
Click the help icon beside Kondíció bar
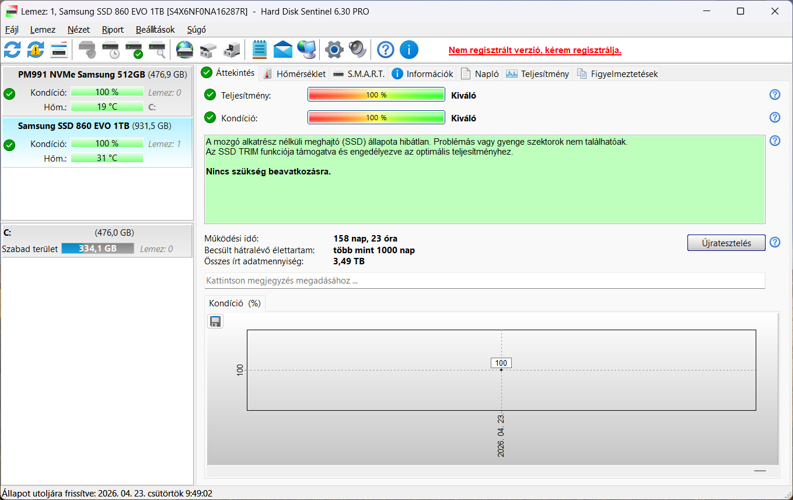coord(775,117)
